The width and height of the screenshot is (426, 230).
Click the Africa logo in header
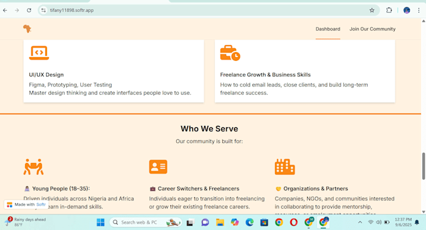[x=27, y=29]
